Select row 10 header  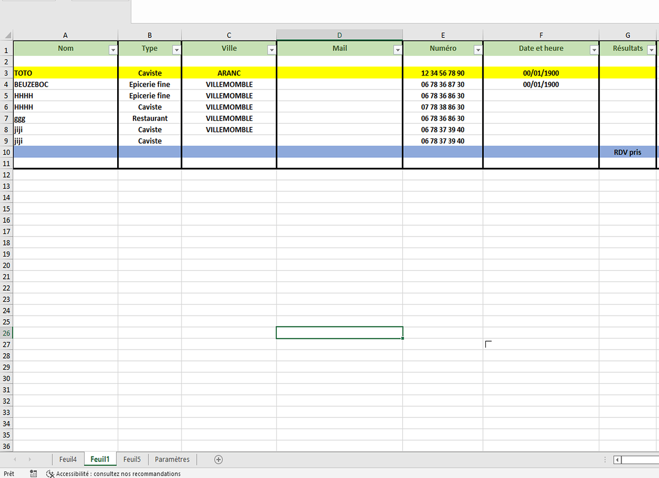pyautogui.click(x=6, y=152)
